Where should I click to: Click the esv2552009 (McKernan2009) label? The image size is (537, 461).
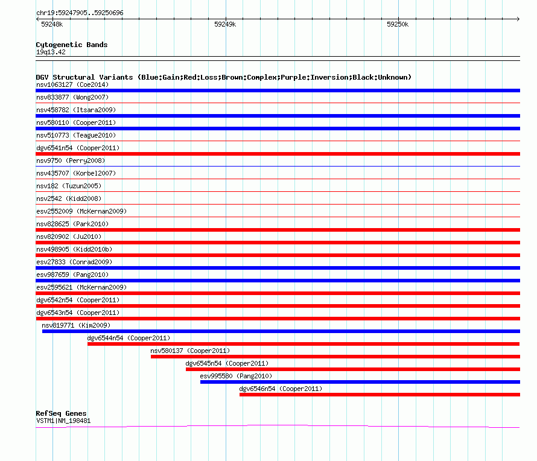81,211
